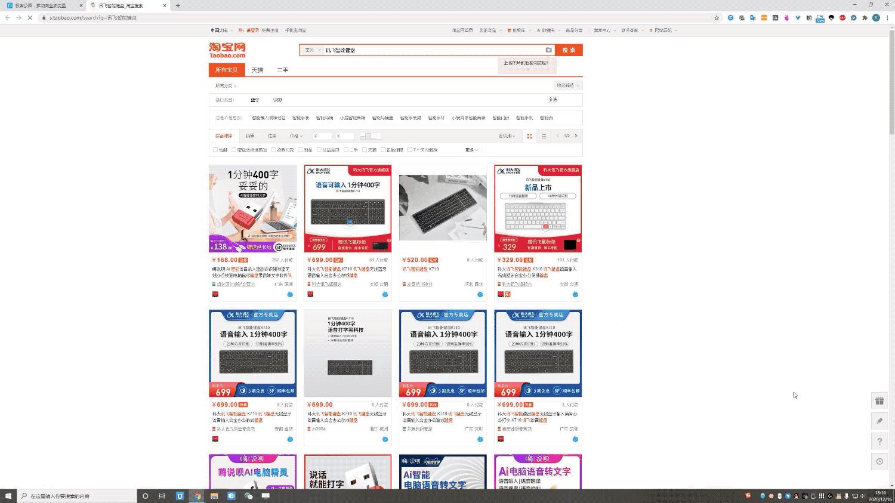
Task: Open the 中国大陆 region dropdown
Action: click(x=221, y=30)
